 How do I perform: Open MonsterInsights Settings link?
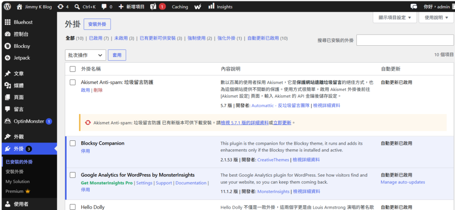click(x=144, y=183)
